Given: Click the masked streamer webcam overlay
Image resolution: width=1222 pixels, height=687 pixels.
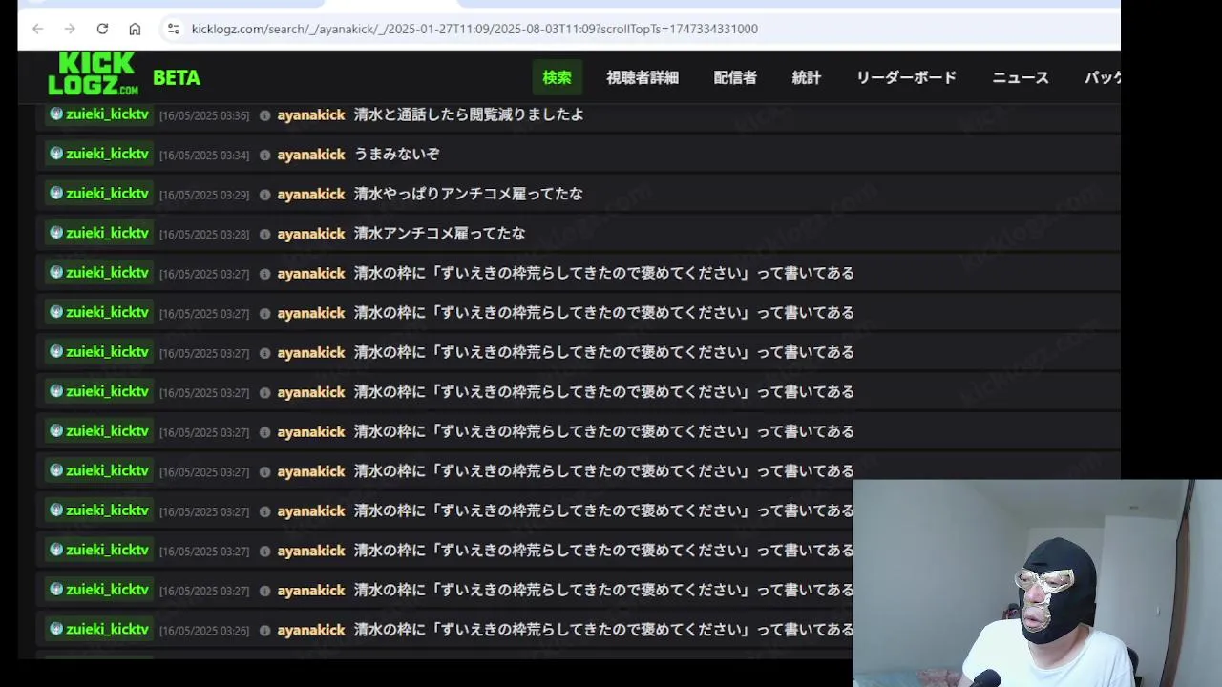Looking at the screenshot, I should pos(1037,583).
